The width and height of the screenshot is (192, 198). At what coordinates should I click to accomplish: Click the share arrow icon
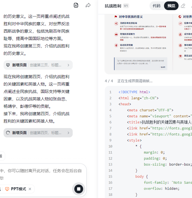(x=88, y=5)
